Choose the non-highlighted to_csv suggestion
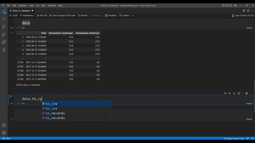255x143 pixels. [76, 108]
